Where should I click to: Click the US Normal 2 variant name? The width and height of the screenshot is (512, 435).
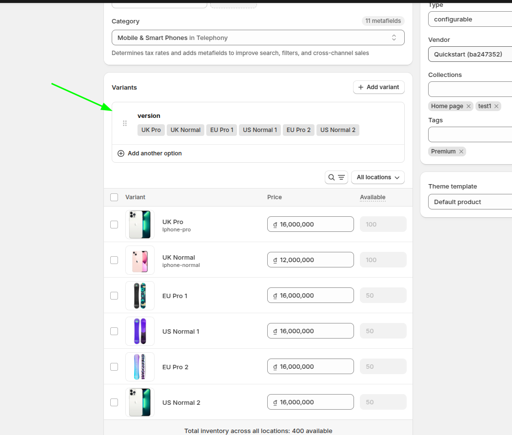[181, 403]
